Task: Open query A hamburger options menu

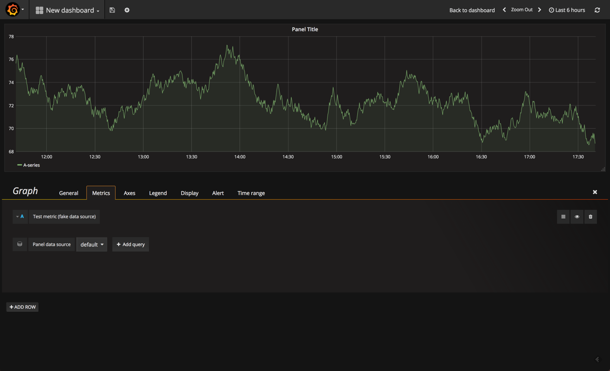Action: (563, 216)
